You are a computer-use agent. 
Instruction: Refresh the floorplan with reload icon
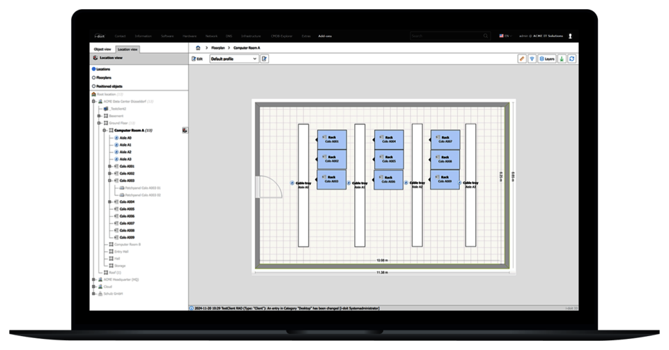coord(572,59)
